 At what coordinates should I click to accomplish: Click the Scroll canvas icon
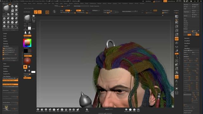pyautogui.click(x=177, y=23)
